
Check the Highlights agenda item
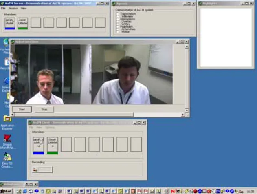pyautogui.click(x=117, y=26)
